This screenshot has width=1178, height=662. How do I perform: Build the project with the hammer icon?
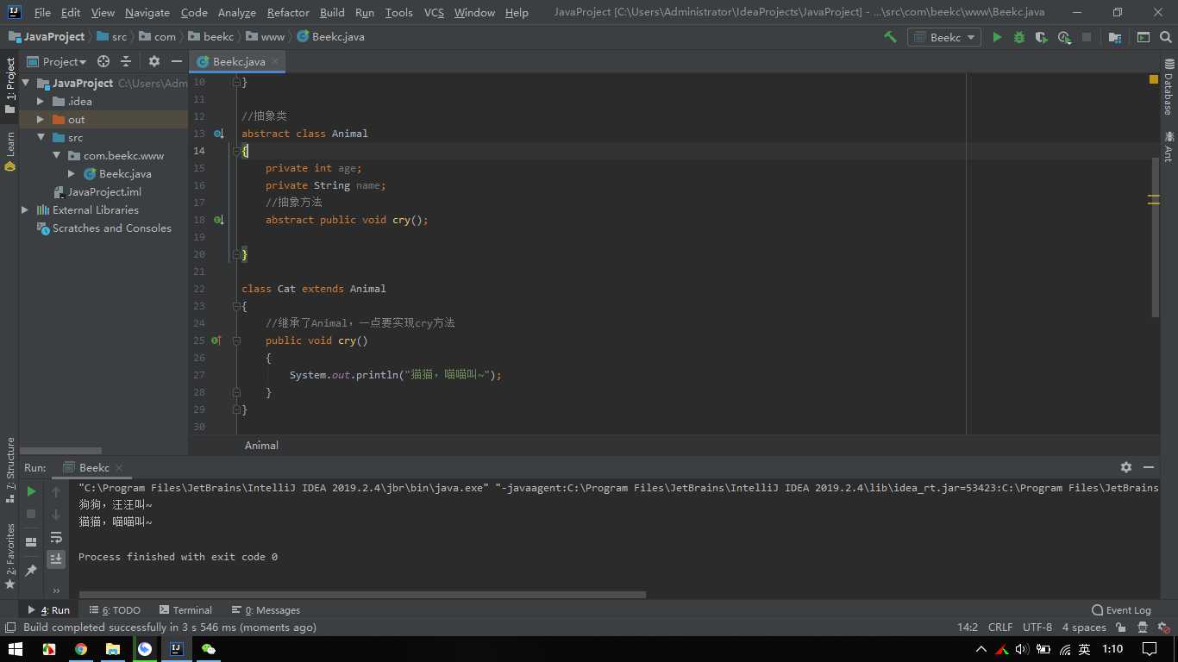pos(890,37)
